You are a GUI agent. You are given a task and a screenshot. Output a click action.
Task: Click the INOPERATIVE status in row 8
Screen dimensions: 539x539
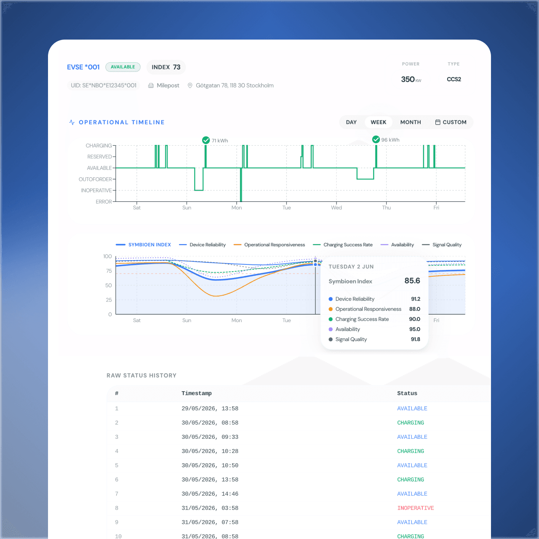(x=416, y=508)
